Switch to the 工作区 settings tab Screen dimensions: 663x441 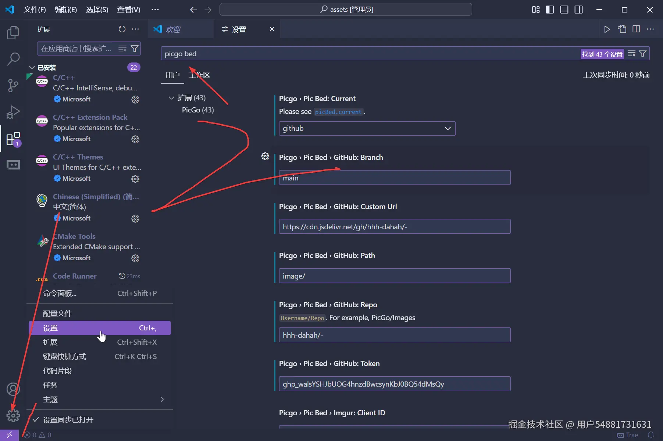(199, 75)
